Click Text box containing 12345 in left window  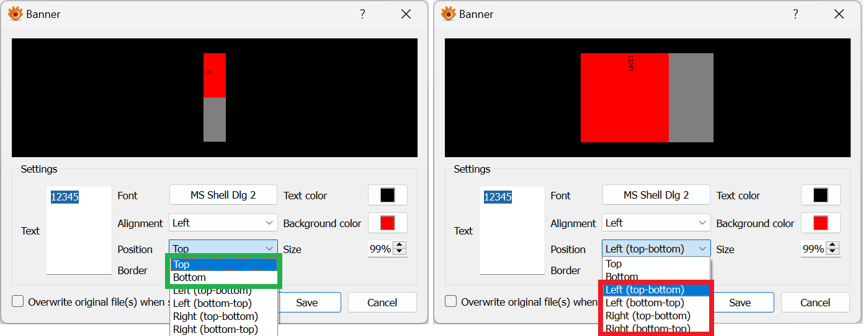(79, 230)
